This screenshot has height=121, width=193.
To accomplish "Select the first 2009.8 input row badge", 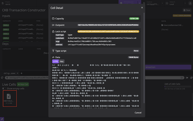I will click(6, 25).
